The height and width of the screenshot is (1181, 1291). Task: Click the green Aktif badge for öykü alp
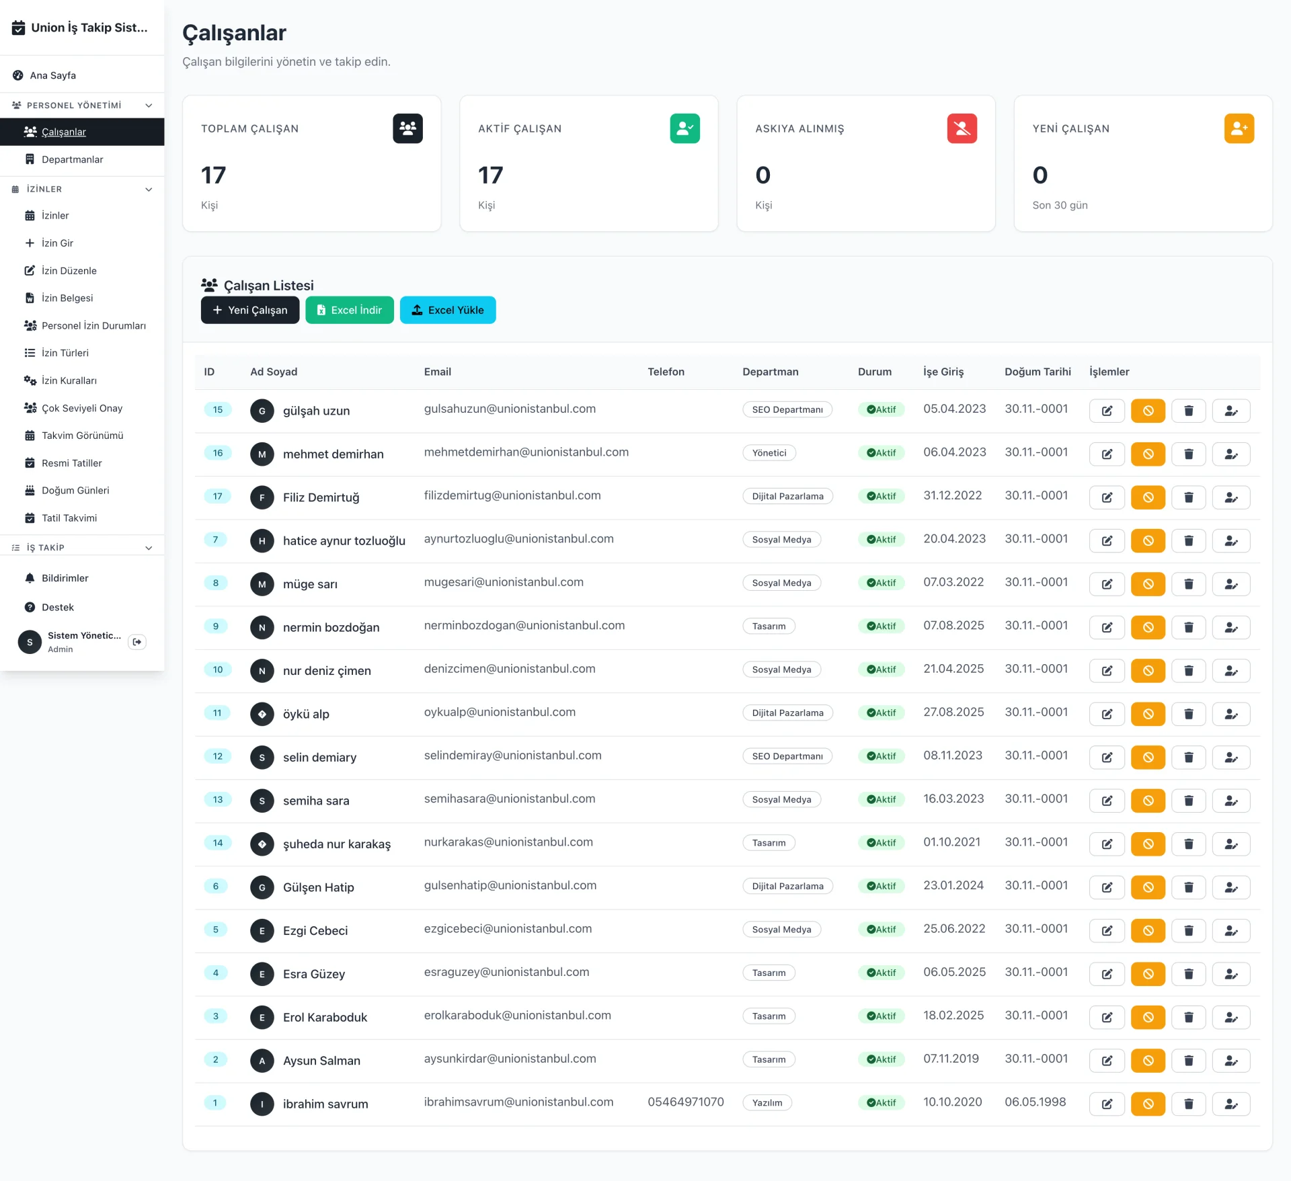pyautogui.click(x=881, y=712)
